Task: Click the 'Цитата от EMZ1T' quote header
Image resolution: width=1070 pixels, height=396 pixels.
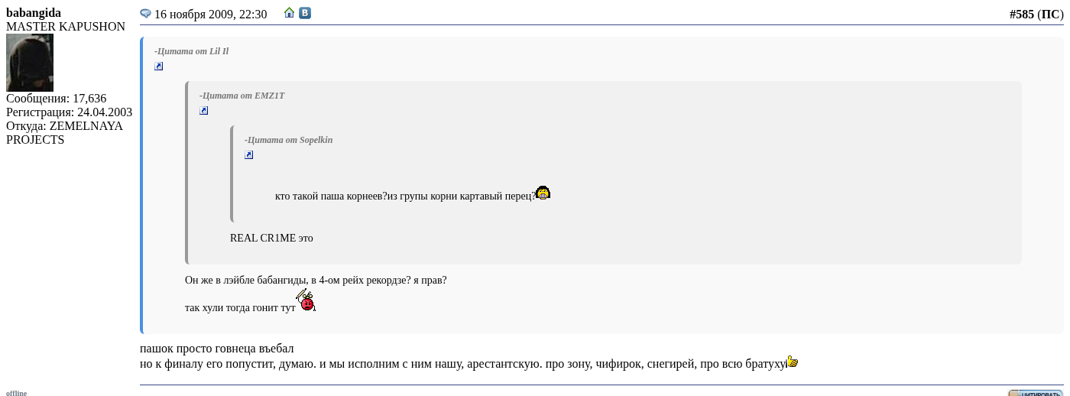Action: [x=242, y=96]
